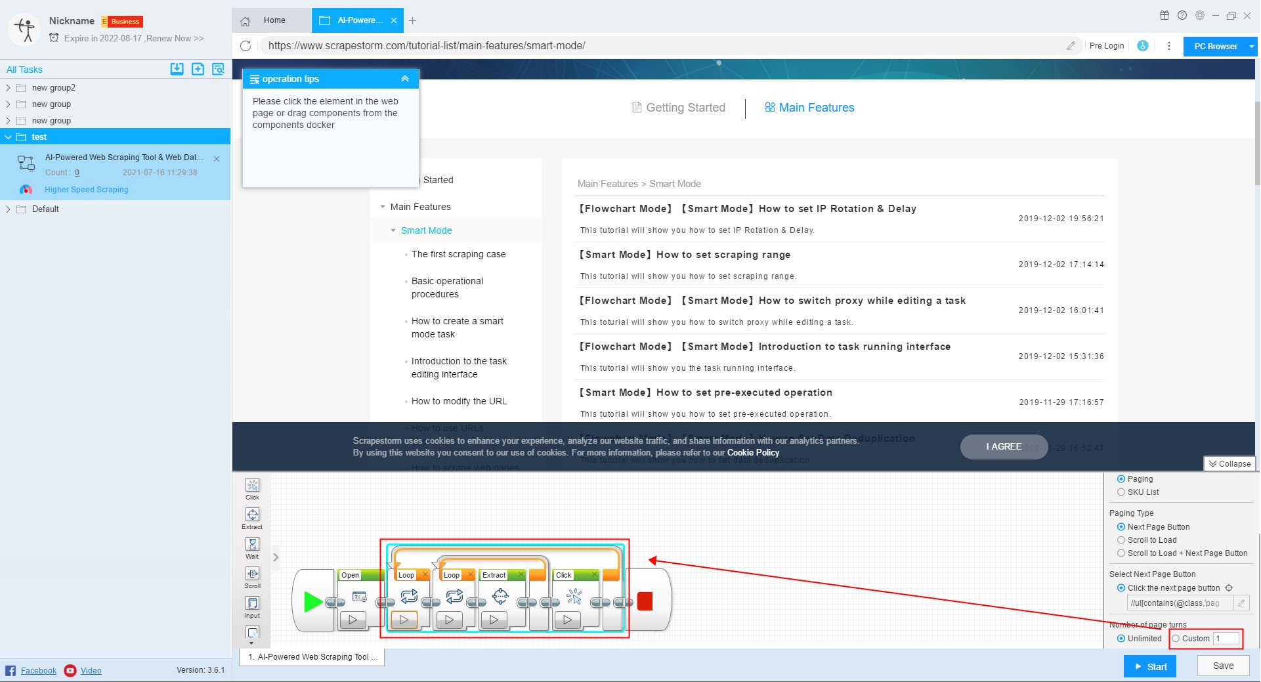Image resolution: width=1261 pixels, height=682 pixels.
Task: Click the Start button
Action: pyautogui.click(x=1150, y=666)
